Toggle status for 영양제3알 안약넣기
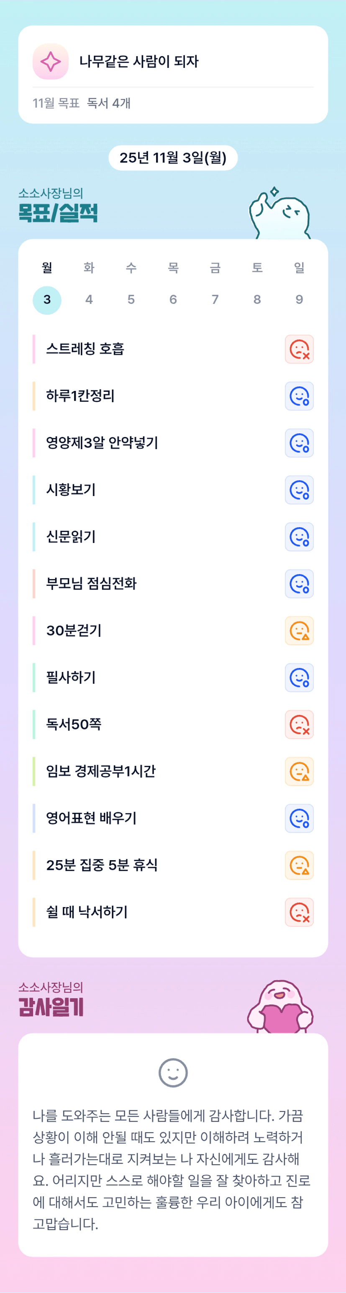The height and width of the screenshot is (1293, 346). point(300,443)
